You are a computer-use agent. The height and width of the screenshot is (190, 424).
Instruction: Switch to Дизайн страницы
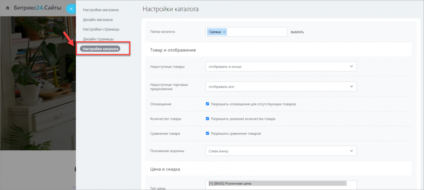click(98, 39)
